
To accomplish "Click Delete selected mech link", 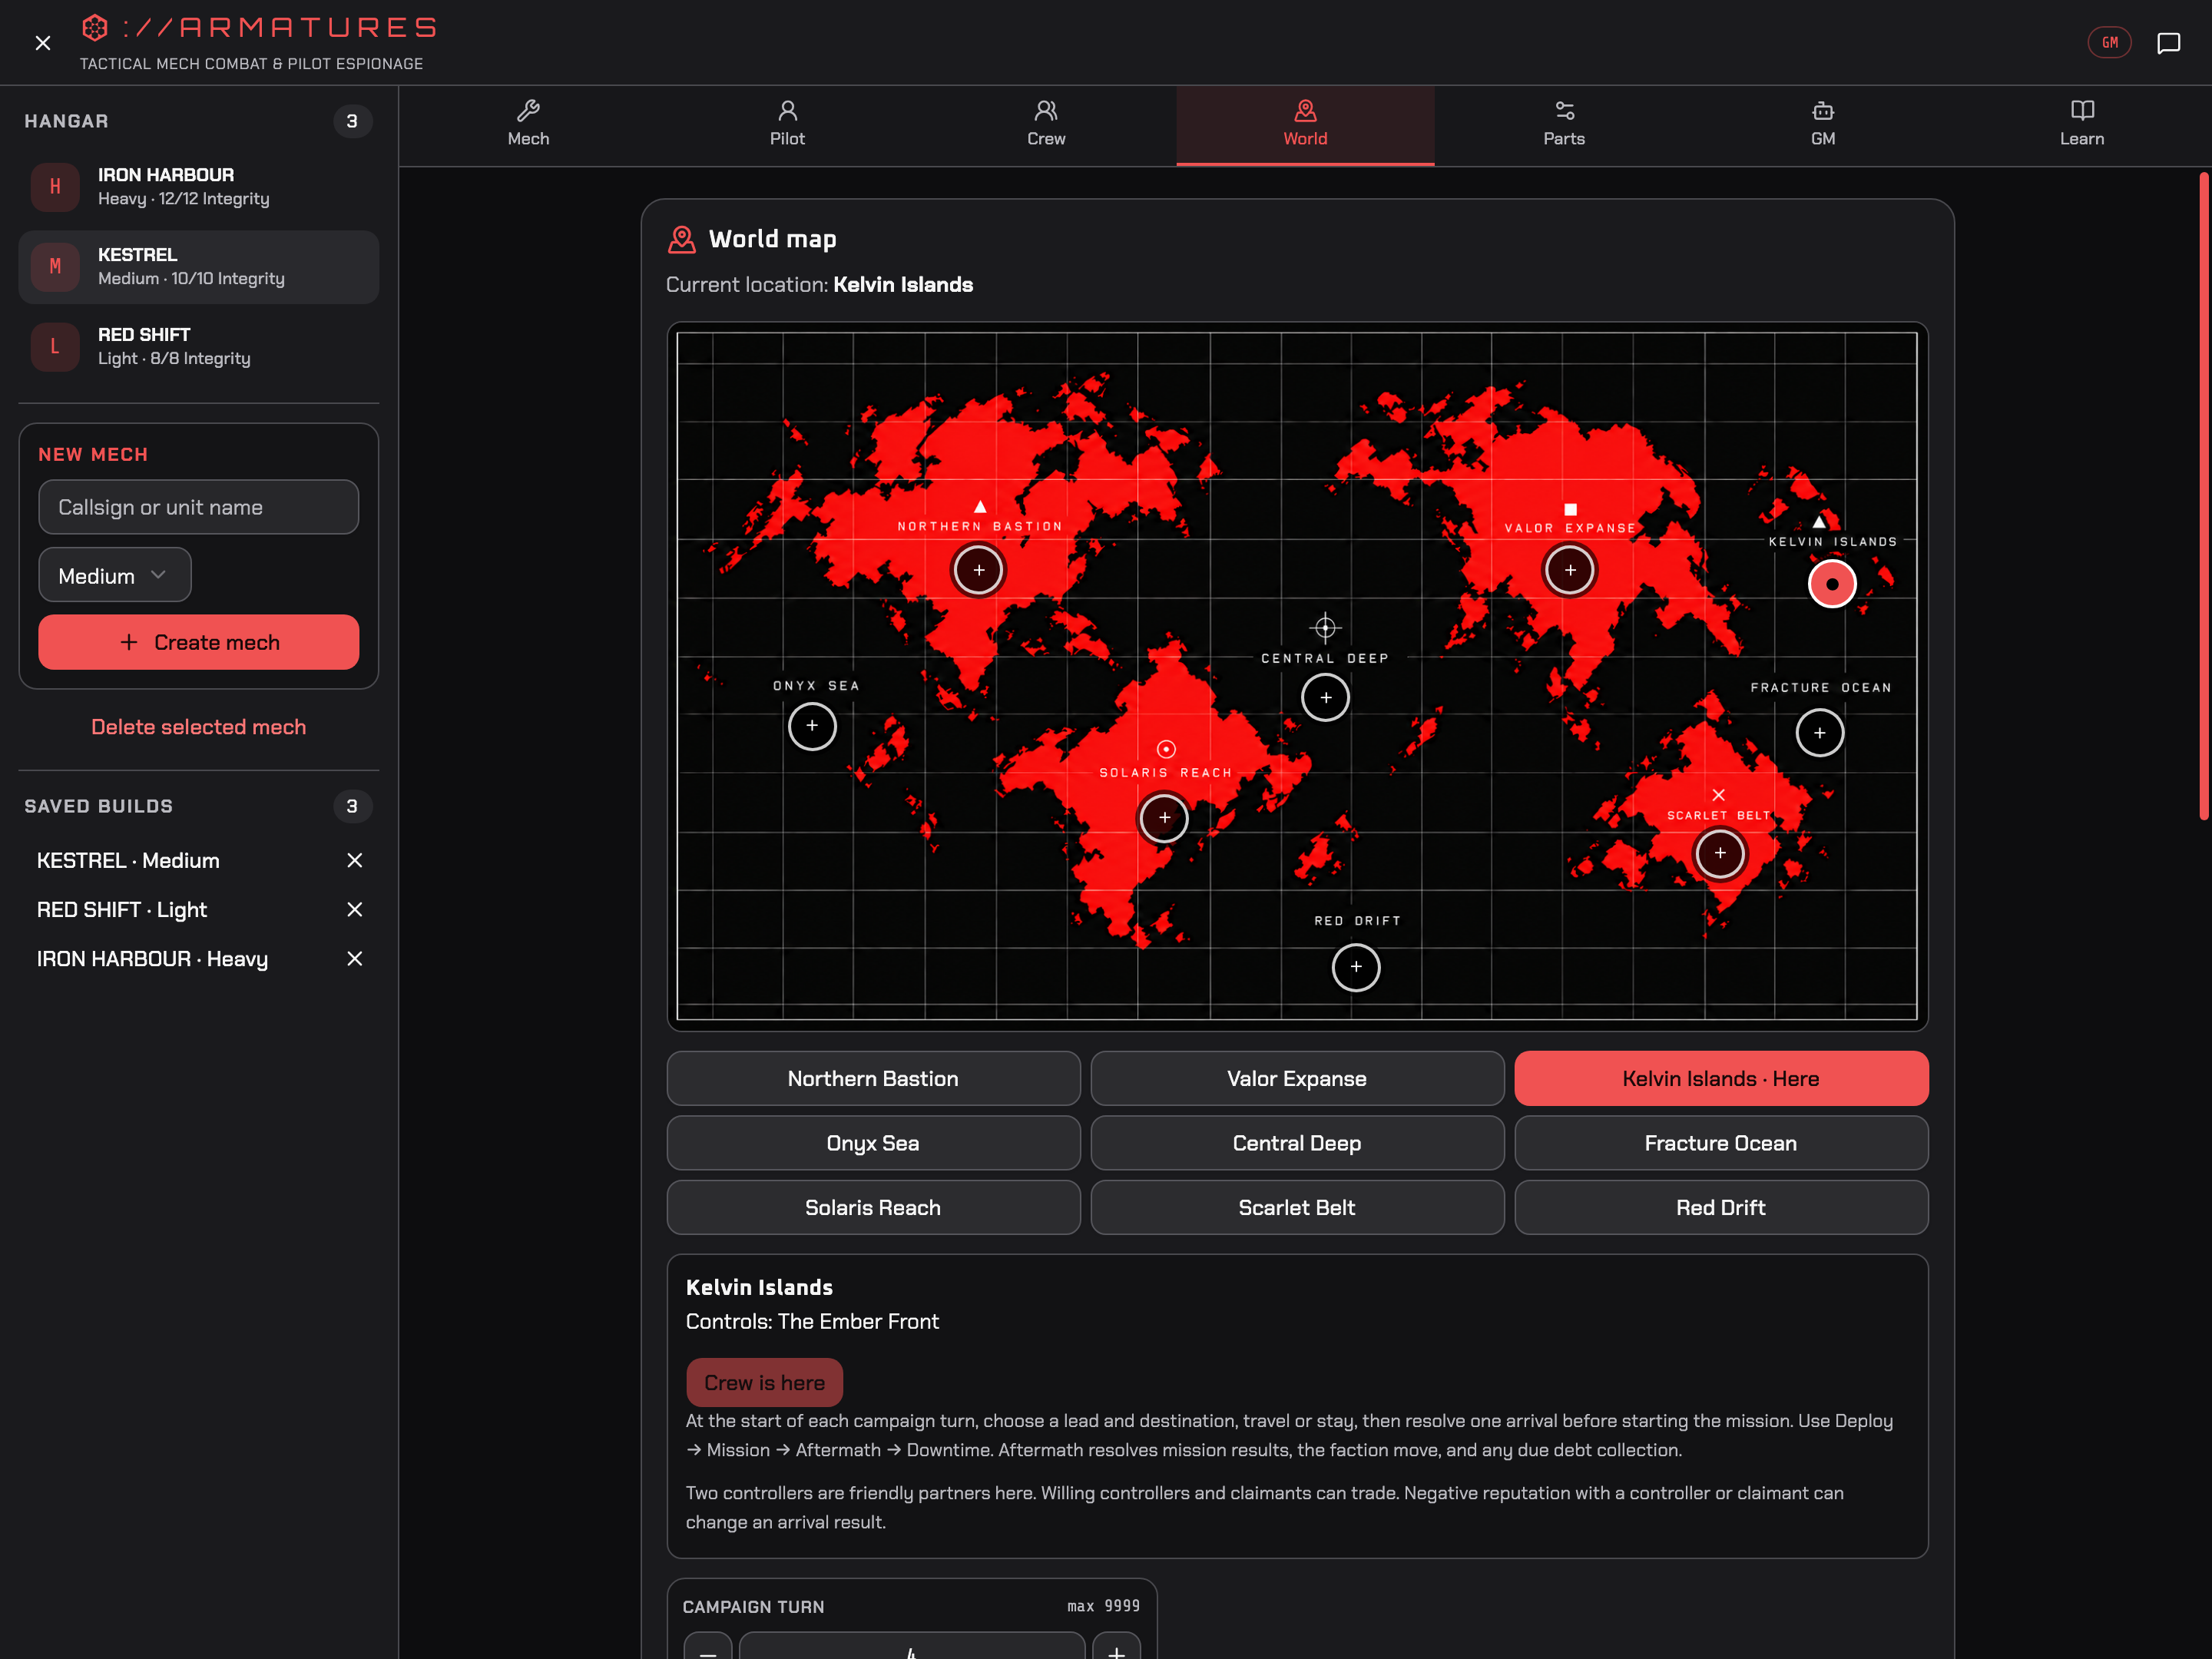I will point(199,727).
